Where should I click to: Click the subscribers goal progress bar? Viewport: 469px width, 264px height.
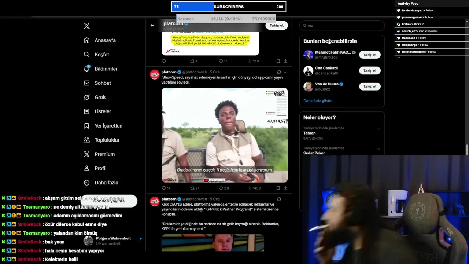[x=229, y=7]
